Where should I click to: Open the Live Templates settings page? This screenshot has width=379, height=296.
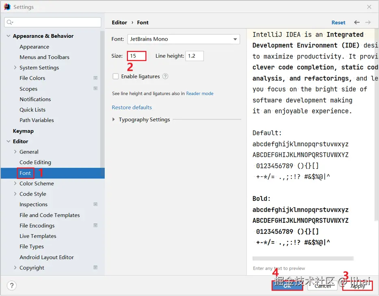38,236
